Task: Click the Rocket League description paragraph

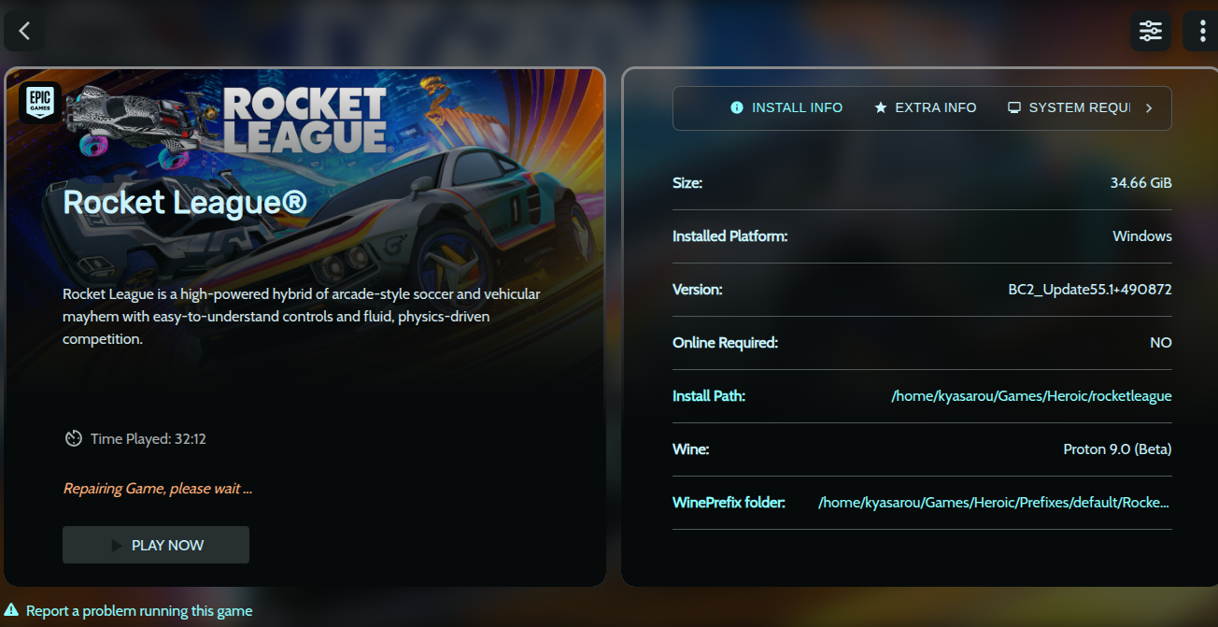Action: [x=302, y=316]
